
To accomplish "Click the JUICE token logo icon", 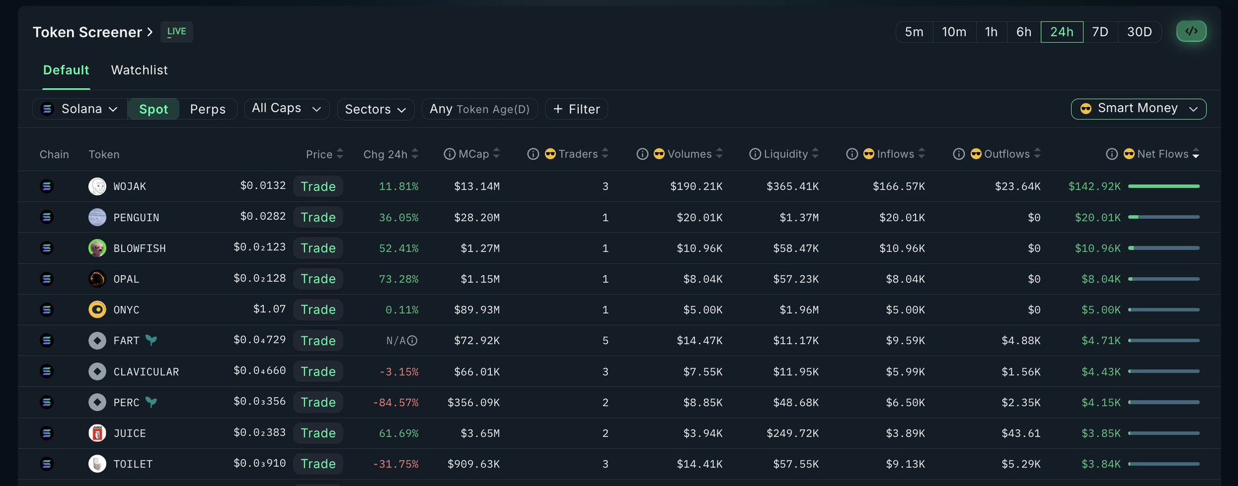I will coord(97,433).
